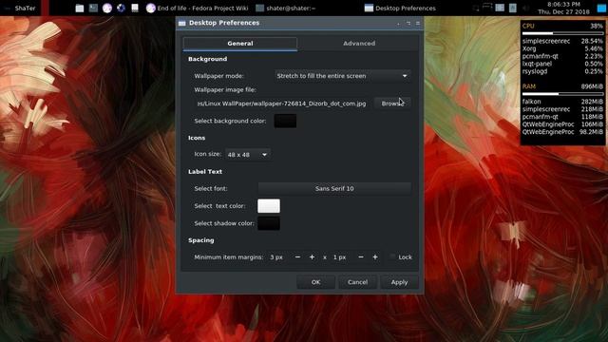Click the wallpaper image file path field

click(x=281, y=104)
